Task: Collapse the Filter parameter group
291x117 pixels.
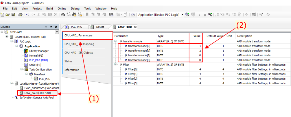Action: coord(116,65)
